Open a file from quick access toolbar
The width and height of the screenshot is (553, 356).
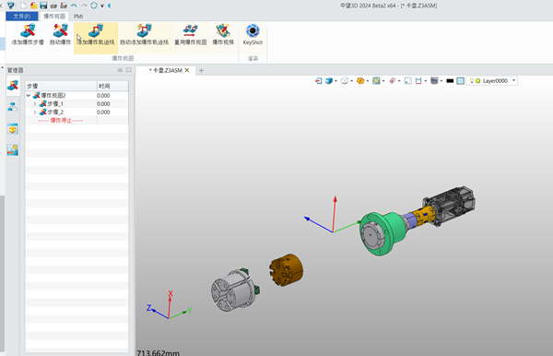tap(33, 6)
